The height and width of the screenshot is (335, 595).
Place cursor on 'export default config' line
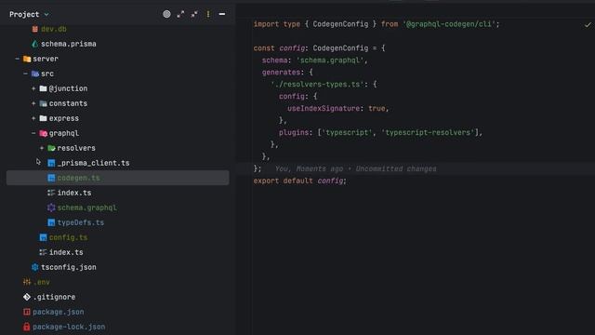(x=299, y=181)
